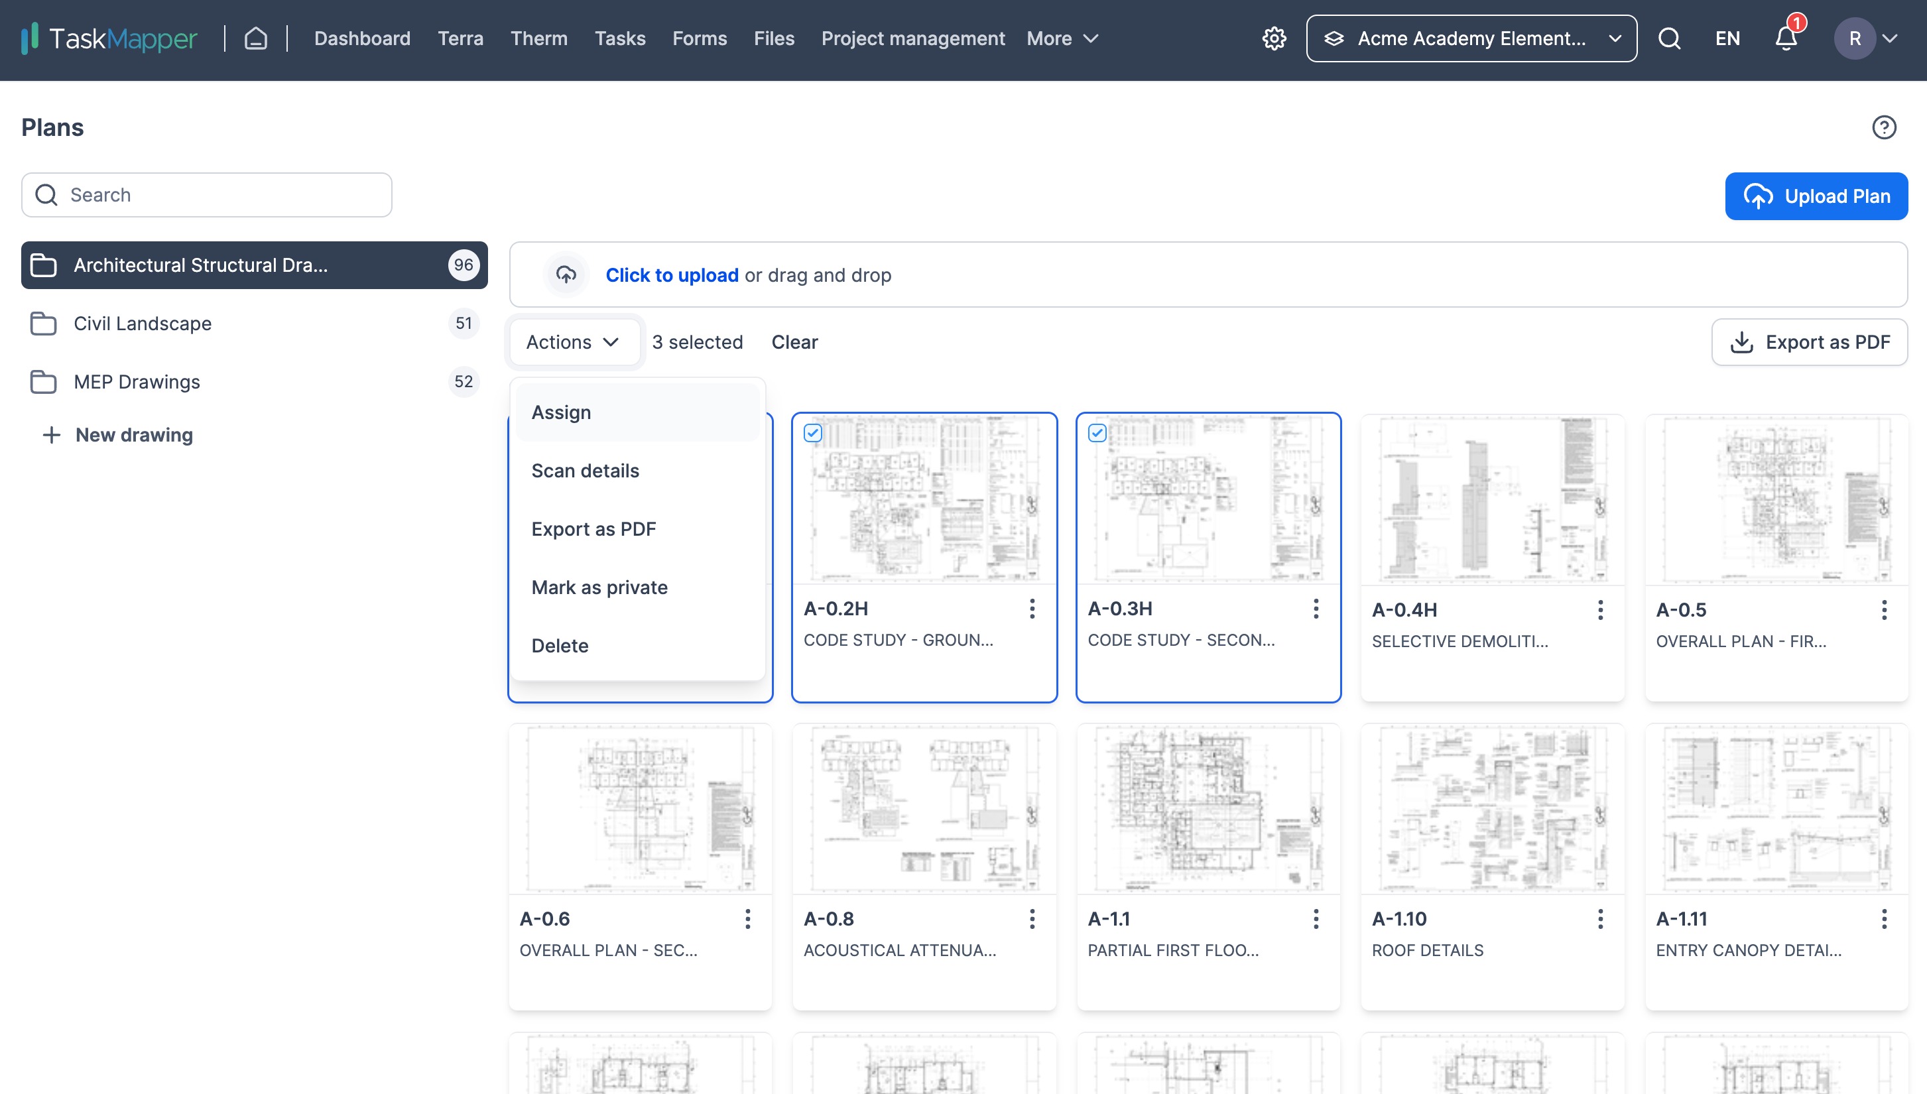The width and height of the screenshot is (1927, 1094).
Task: Open kebab menu for A-0.3H
Action: (x=1316, y=609)
